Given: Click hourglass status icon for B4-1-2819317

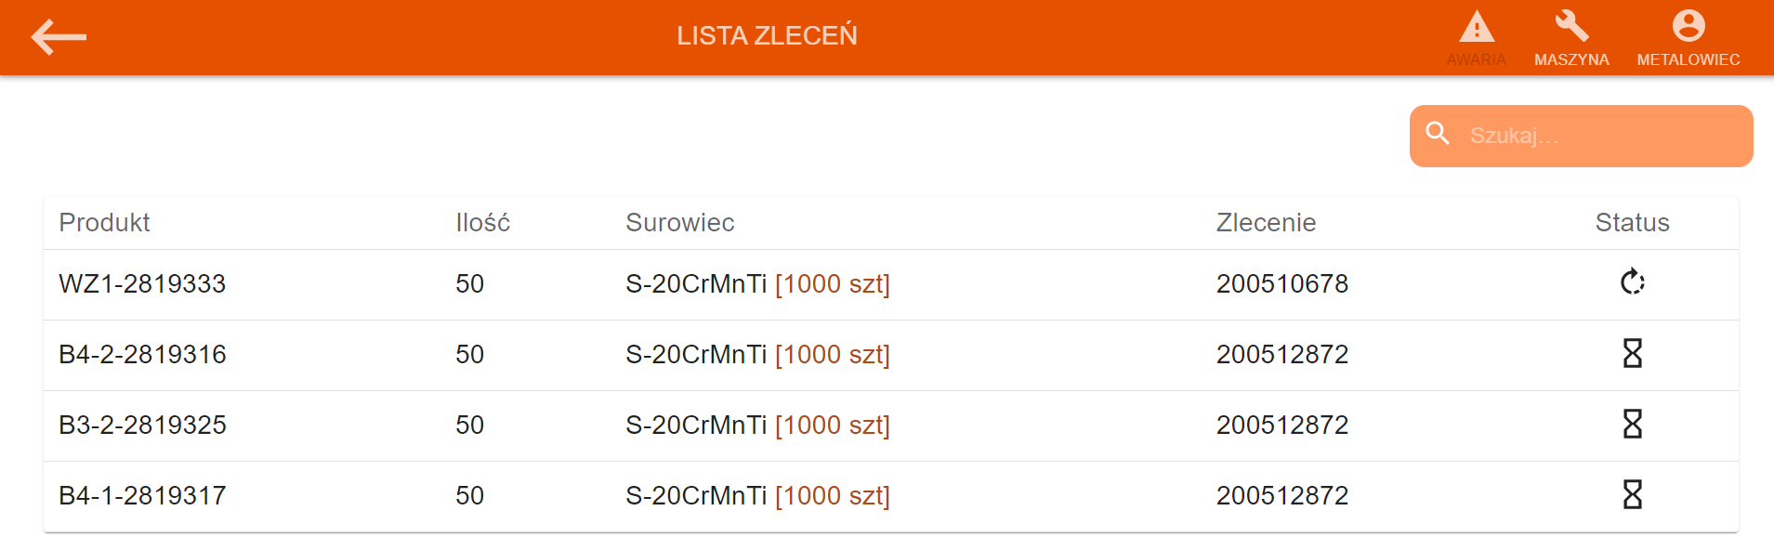Looking at the screenshot, I should click(1632, 495).
